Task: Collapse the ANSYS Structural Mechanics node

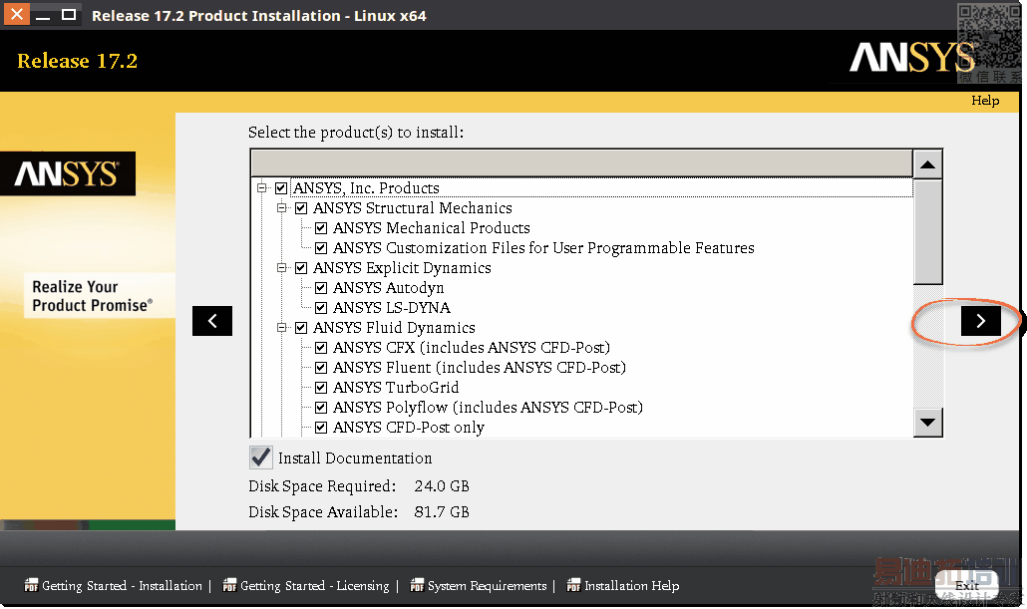Action: coord(282,208)
